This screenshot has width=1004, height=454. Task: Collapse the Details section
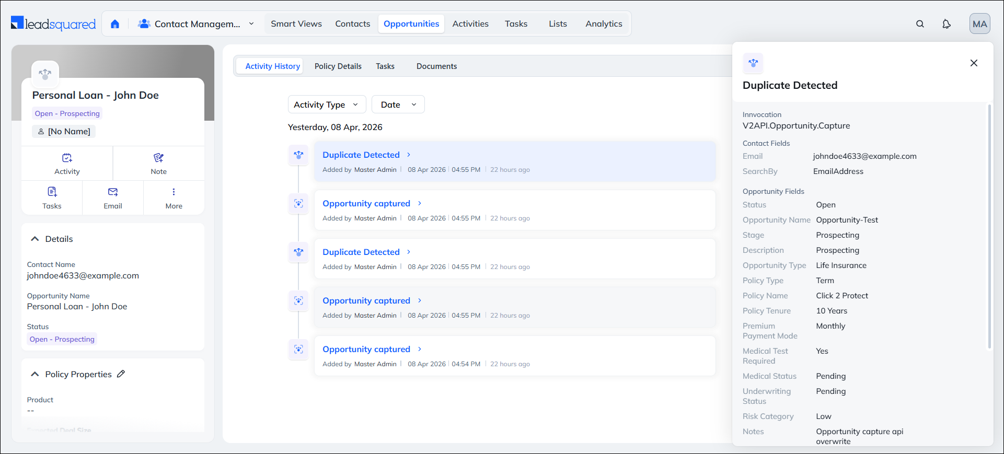point(35,239)
